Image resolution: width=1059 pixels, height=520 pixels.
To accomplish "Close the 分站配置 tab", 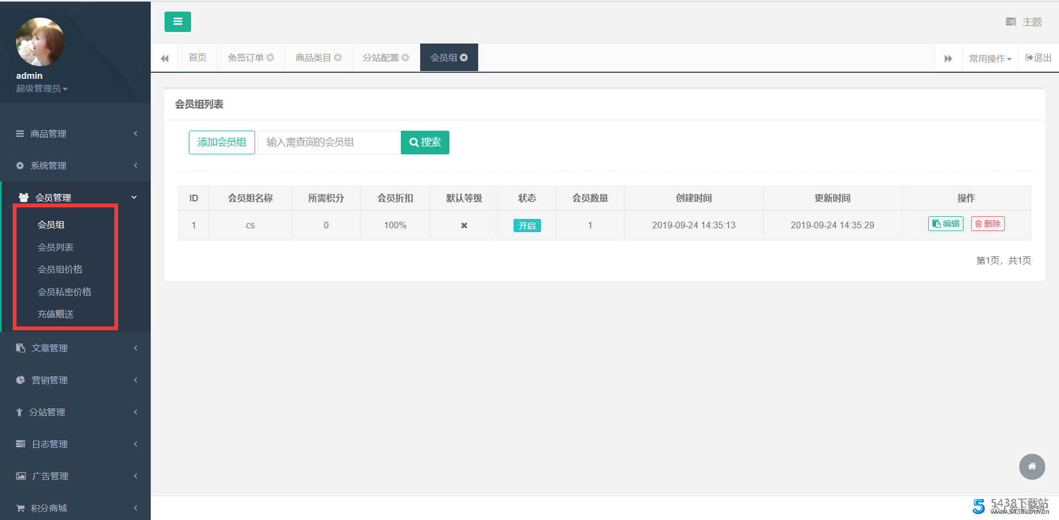I will (405, 57).
